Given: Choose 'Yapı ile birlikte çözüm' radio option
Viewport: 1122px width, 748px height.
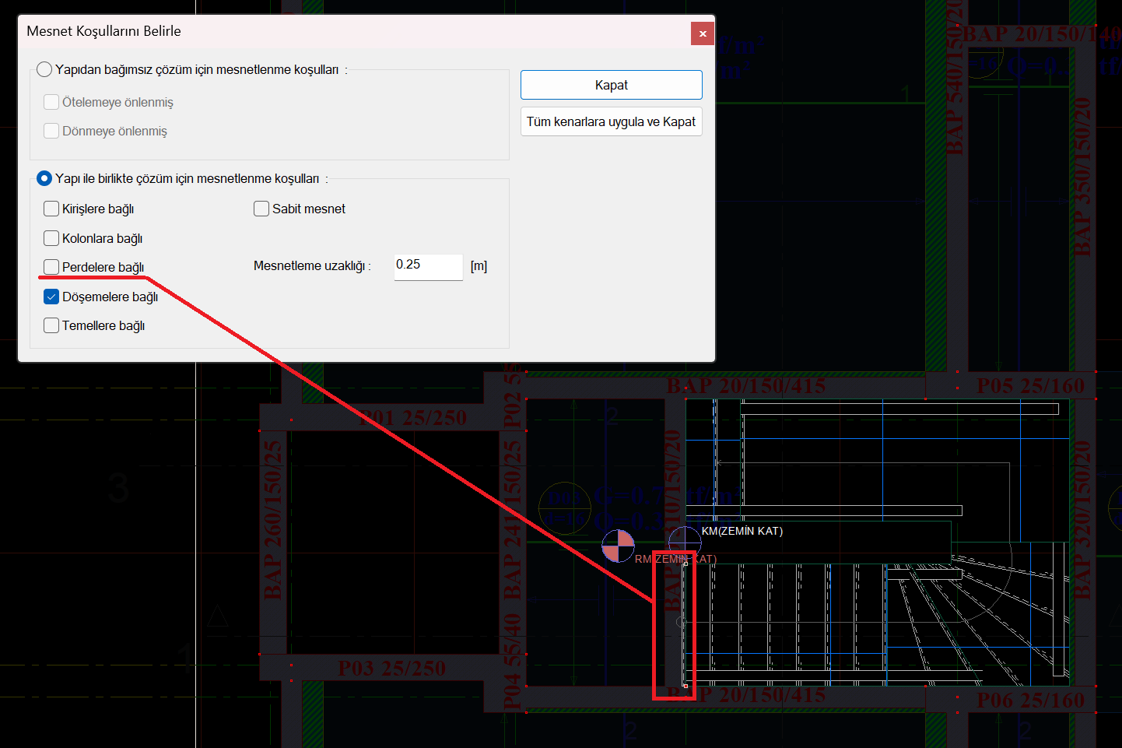Looking at the screenshot, I should pyautogui.click(x=44, y=179).
